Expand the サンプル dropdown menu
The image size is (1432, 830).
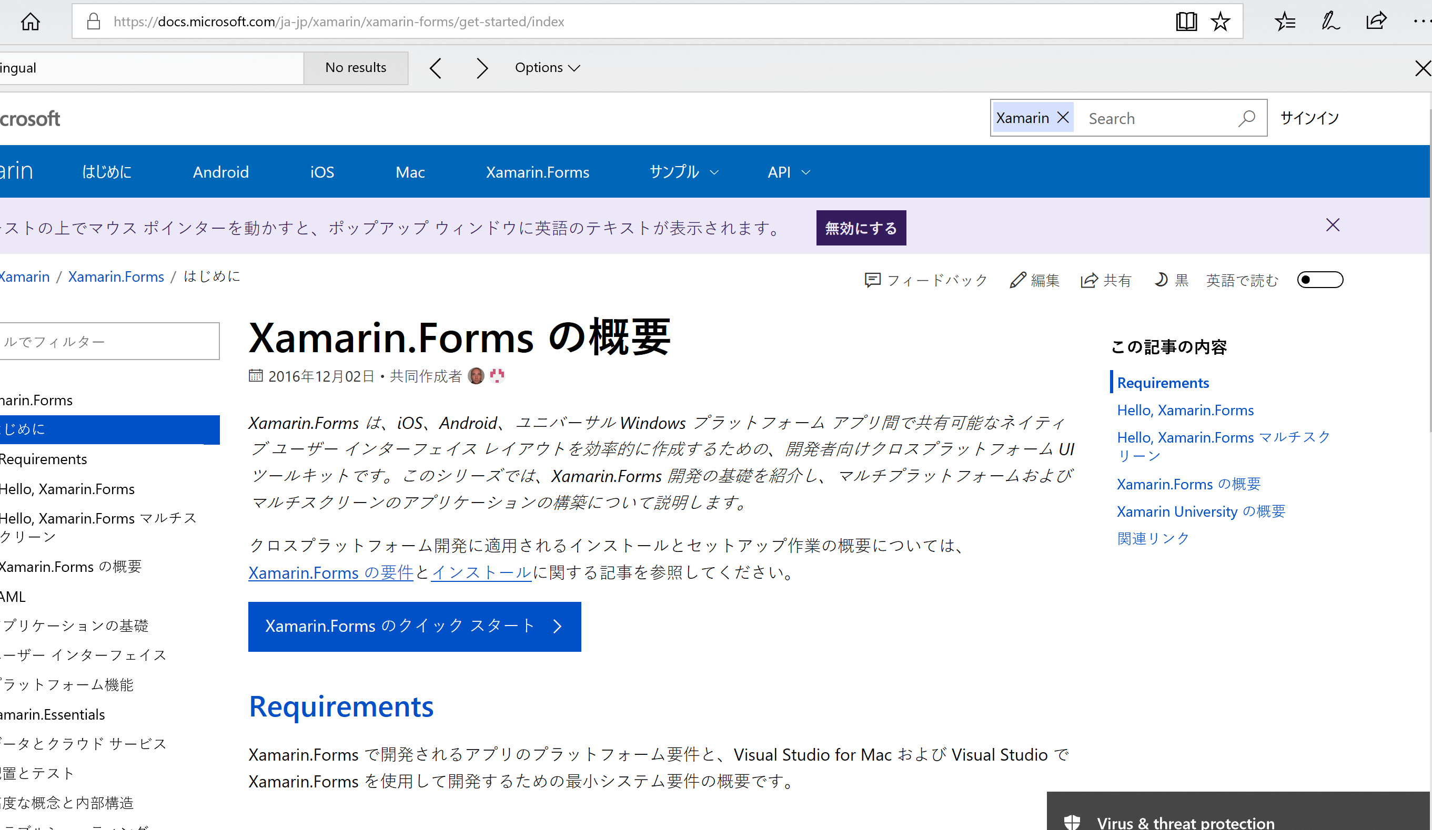[x=684, y=172]
